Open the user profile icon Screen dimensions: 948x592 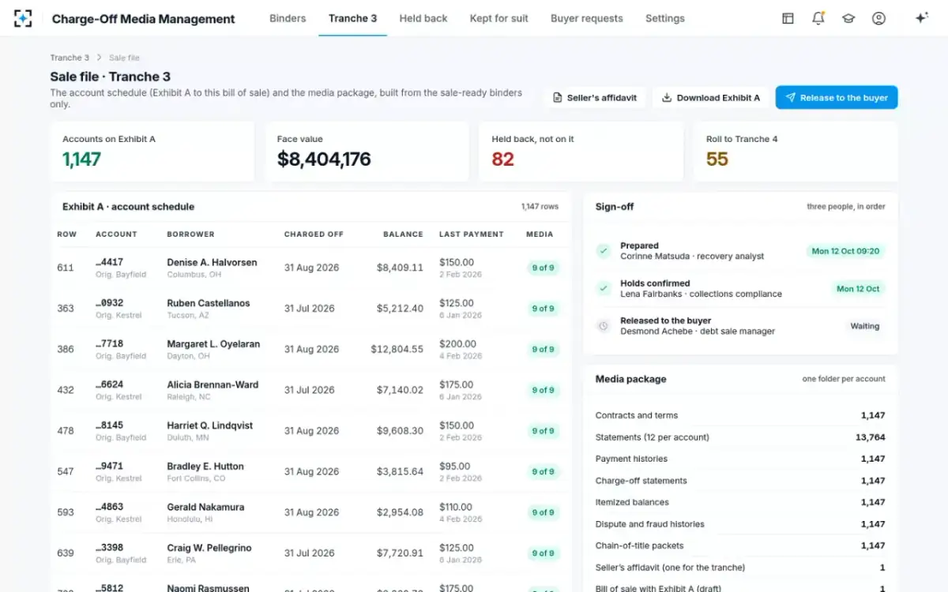878,18
